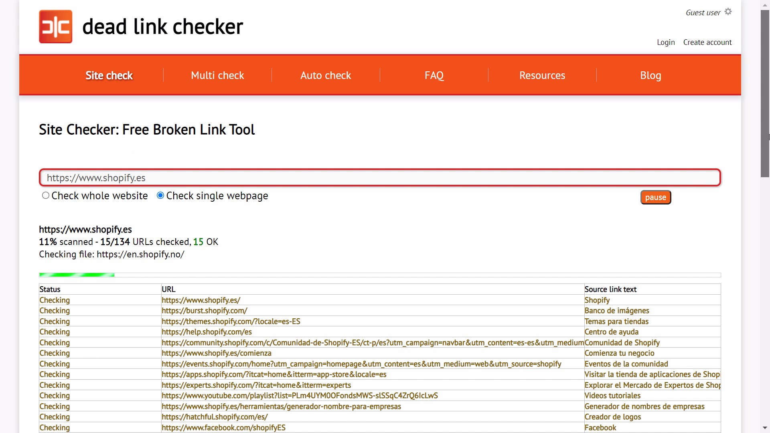Open the YouTube playlist URL link
Image resolution: width=770 pixels, height=433 pixels.
pos(300,396)
